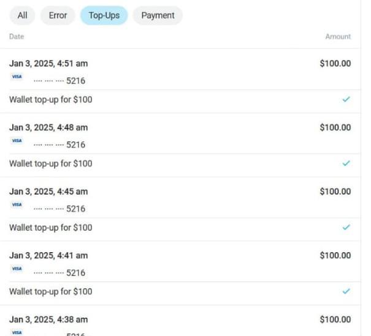Open the Jan 3, 2025, 4:45 am transaction
Viewport: 371px width, 336px height.
[180, 209]
